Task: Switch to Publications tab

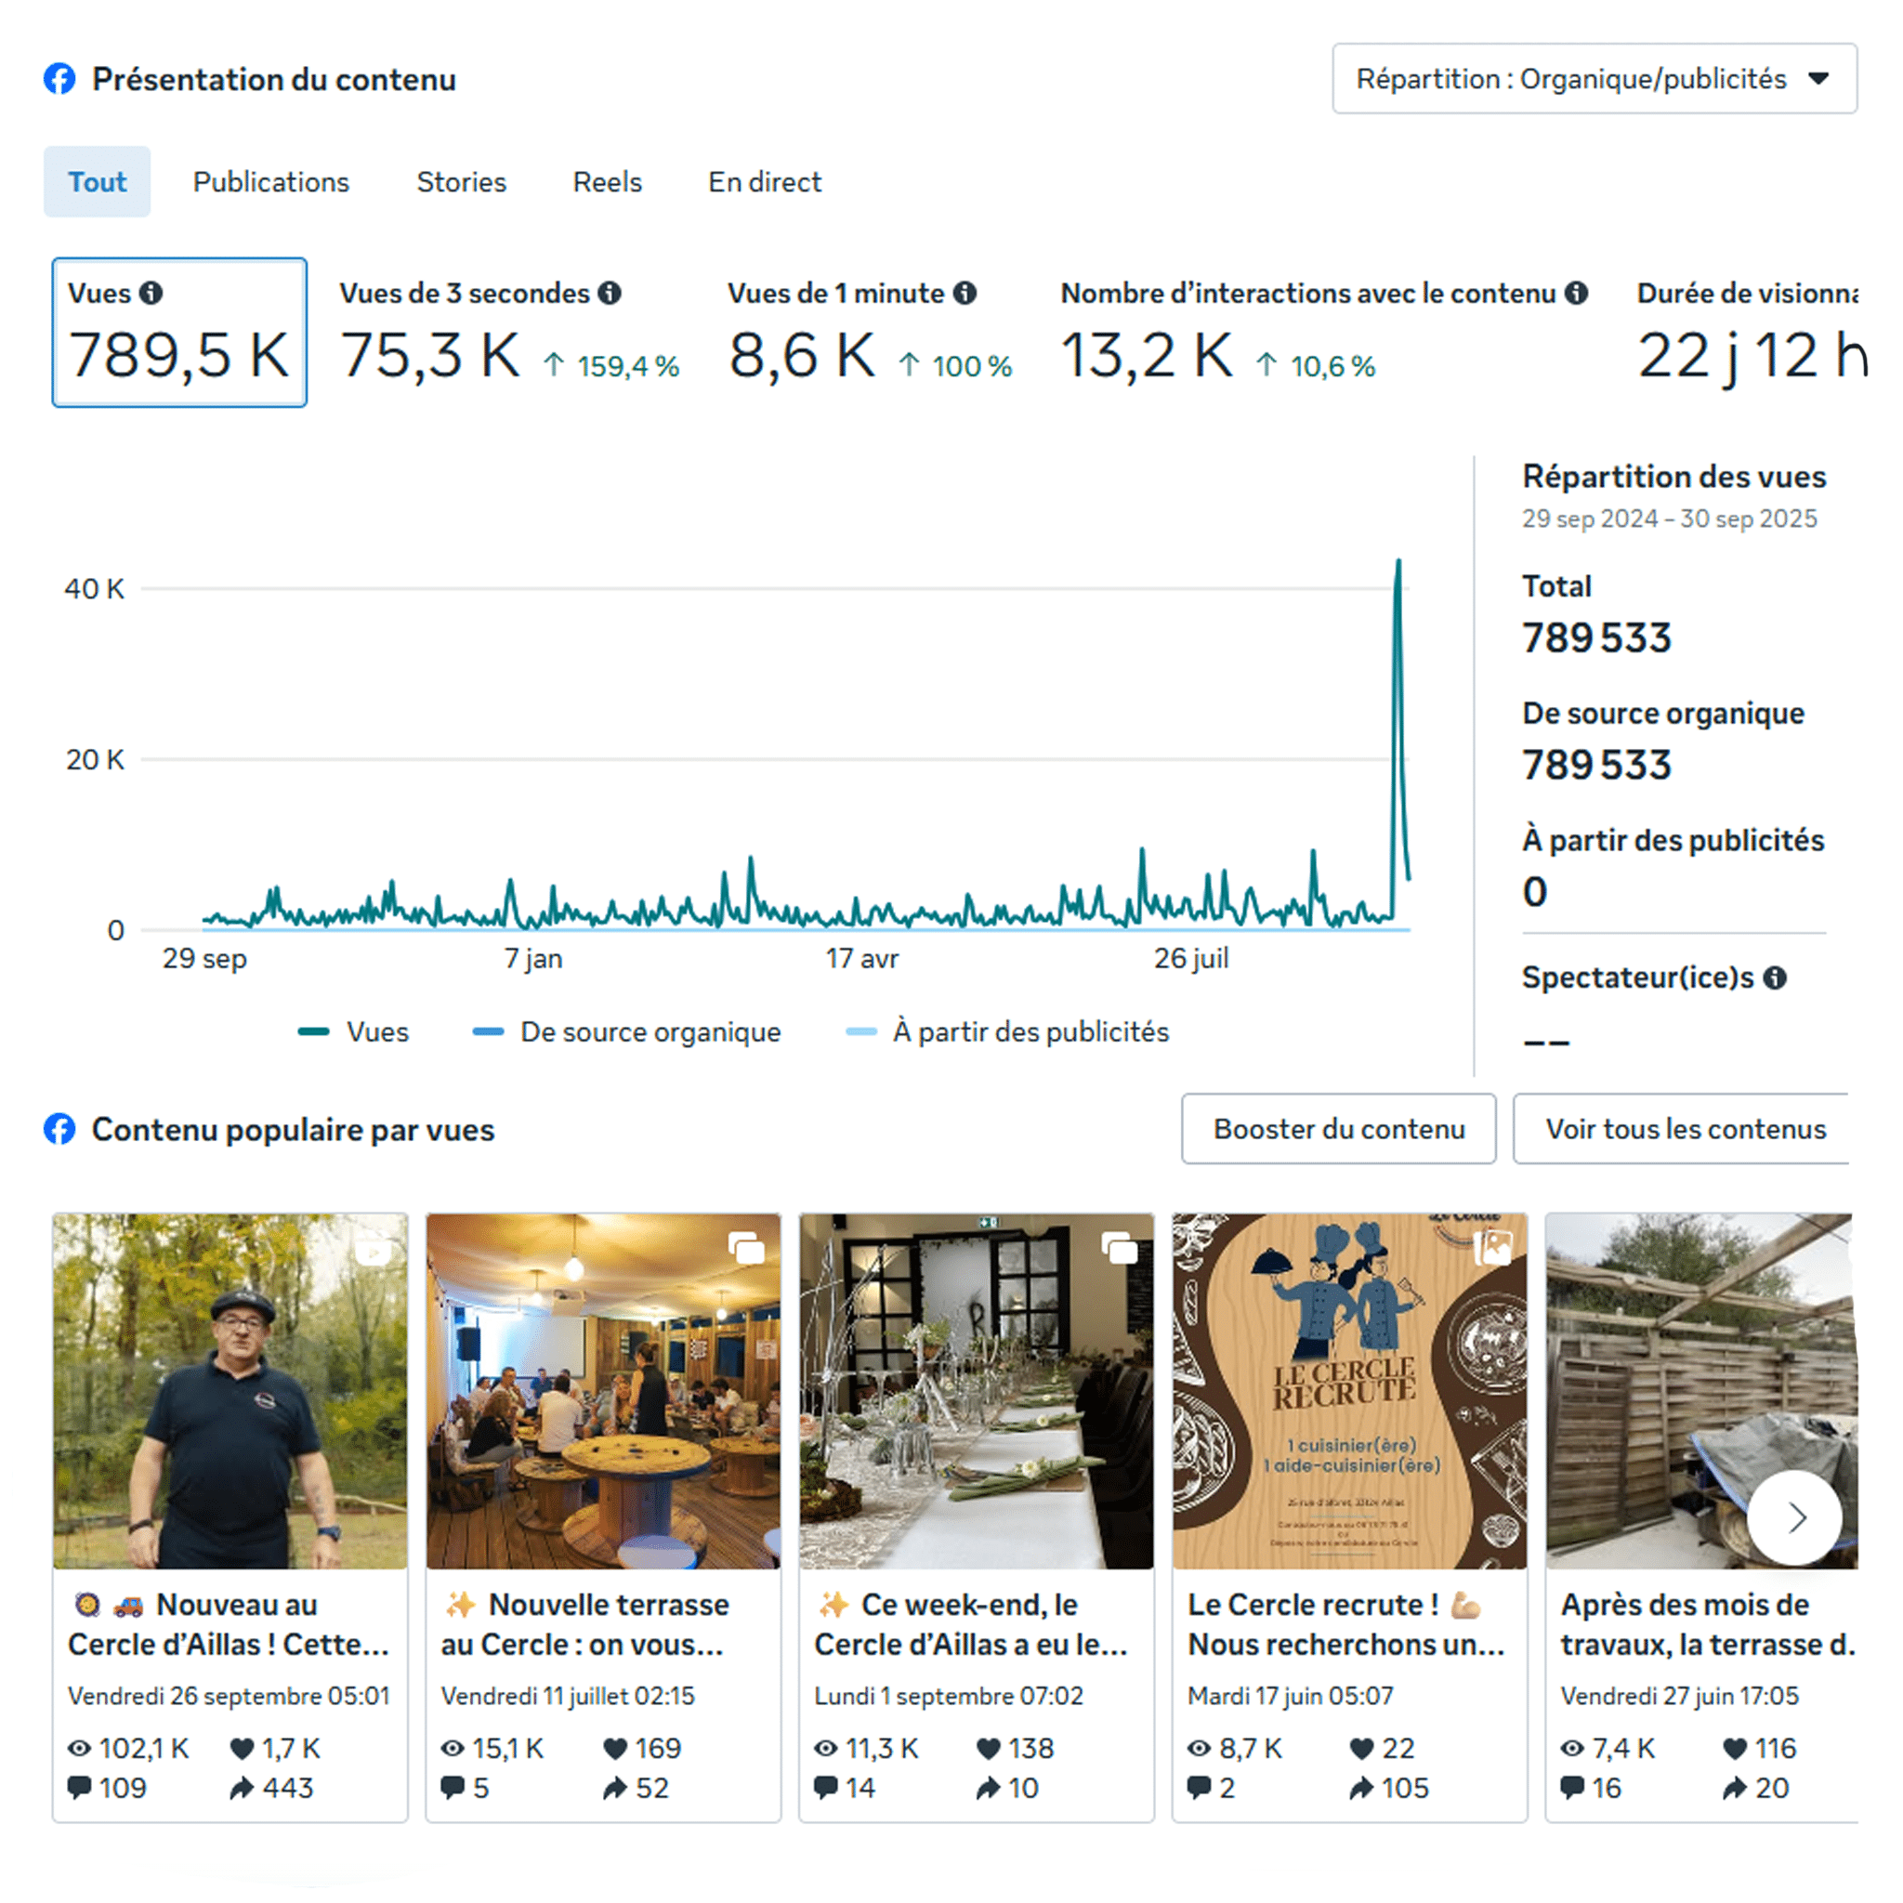Action: point(271,182)
